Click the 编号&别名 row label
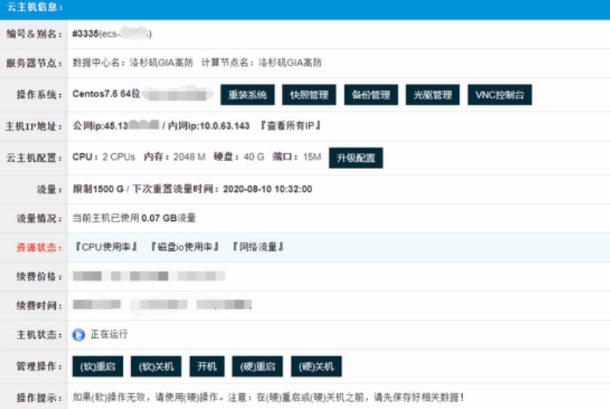This screenshot has height=409, width=610. (34, 33)
